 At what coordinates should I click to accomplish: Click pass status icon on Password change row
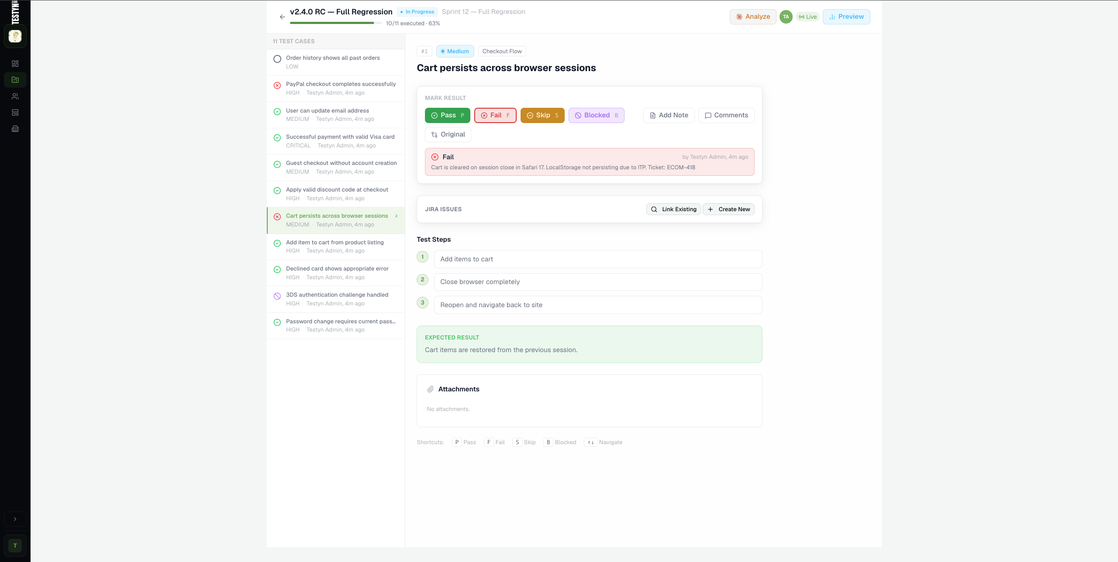point(277,322)
